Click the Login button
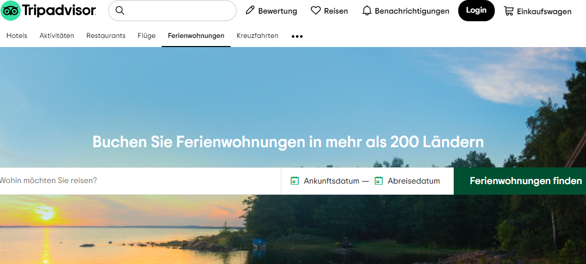Viewport: 586px width, 264px height. tap(476, 11)
